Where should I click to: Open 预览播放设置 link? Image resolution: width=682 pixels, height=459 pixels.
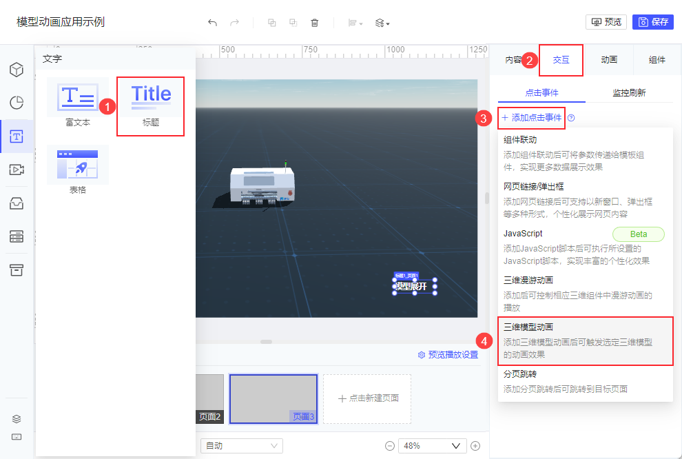[x=448, y=354]
